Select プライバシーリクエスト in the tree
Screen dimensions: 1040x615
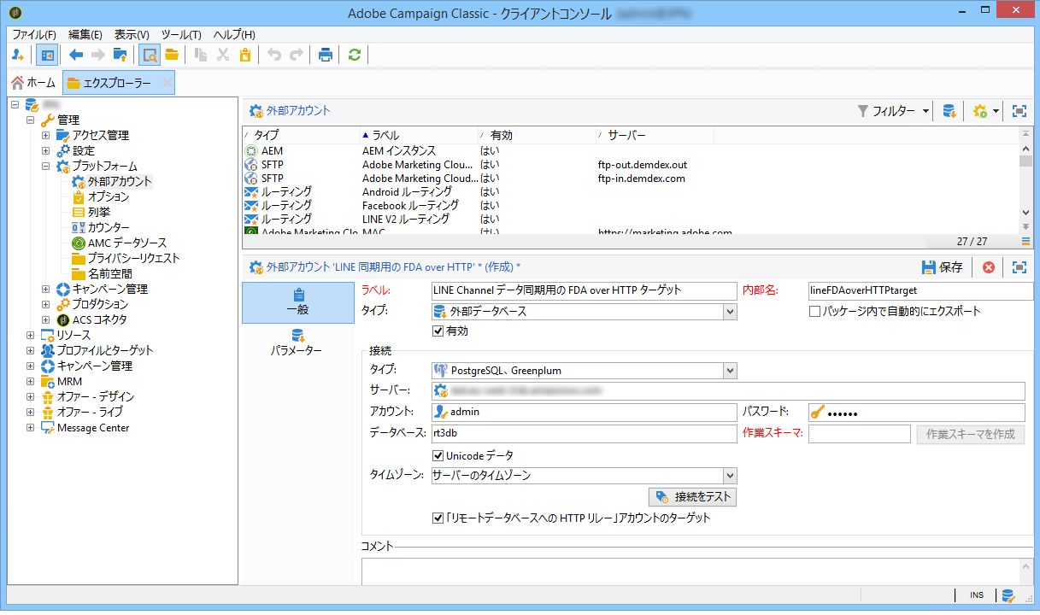[x=133, y=258]
